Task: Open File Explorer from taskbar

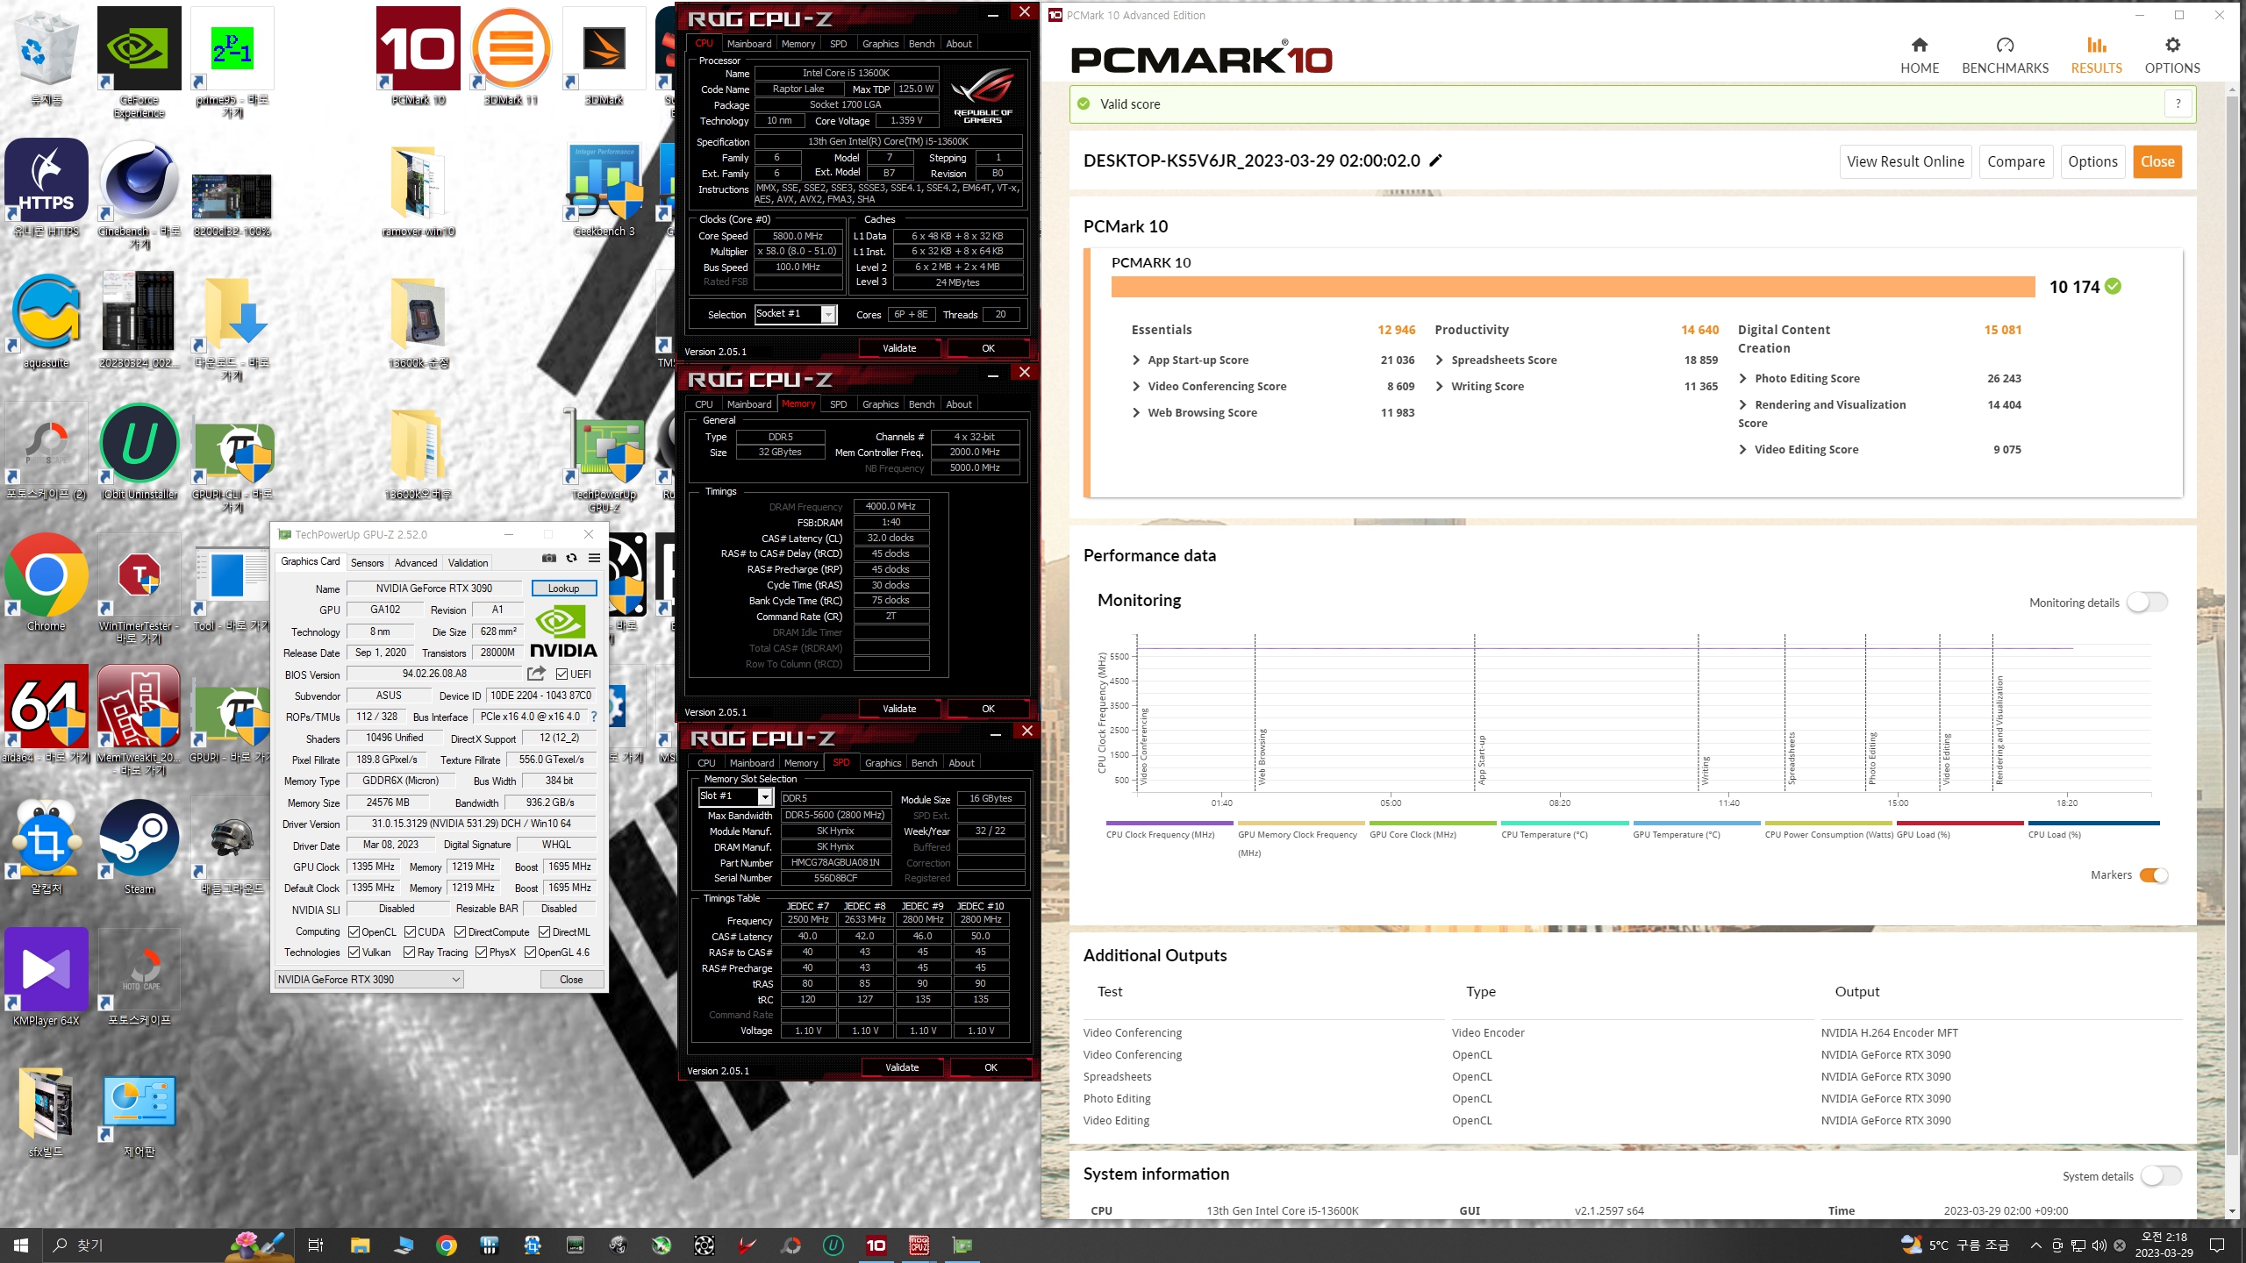Action: 360,1245
